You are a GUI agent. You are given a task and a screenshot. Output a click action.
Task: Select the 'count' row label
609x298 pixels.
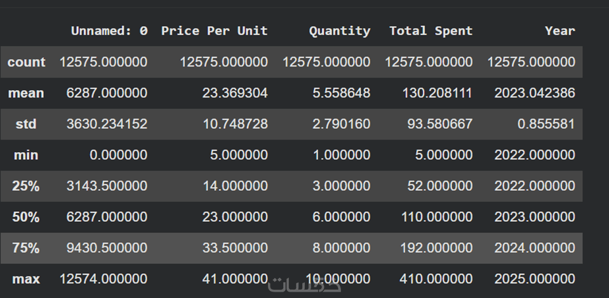[26, 62]
